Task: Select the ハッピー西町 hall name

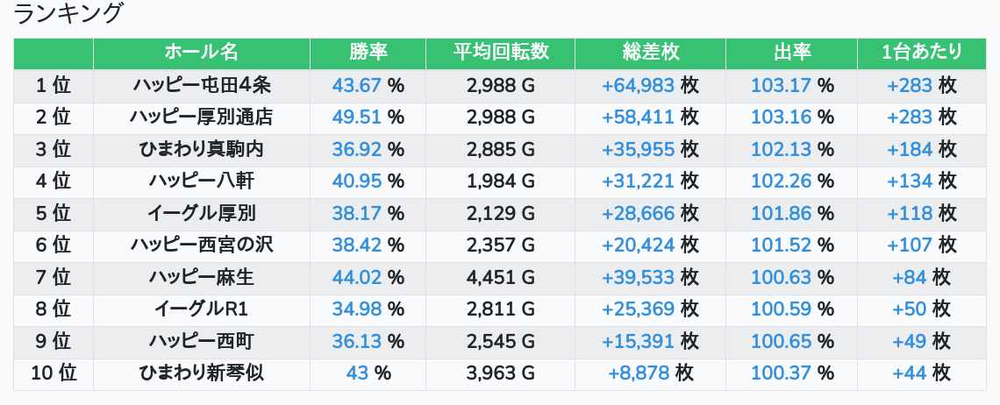Action: coord(202,342)
